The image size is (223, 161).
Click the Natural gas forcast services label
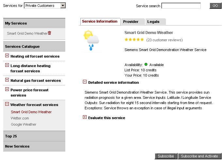[36, 80]
